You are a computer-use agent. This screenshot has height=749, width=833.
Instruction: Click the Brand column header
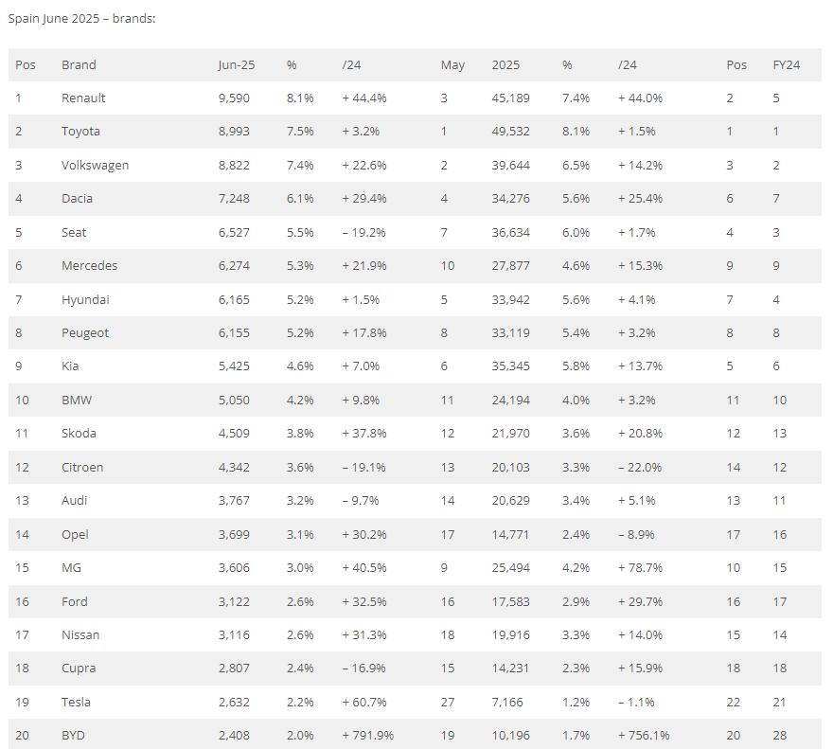point(79,64)
